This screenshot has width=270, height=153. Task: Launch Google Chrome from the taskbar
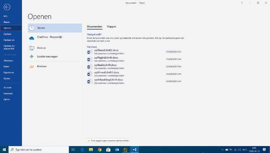point(100,150)
